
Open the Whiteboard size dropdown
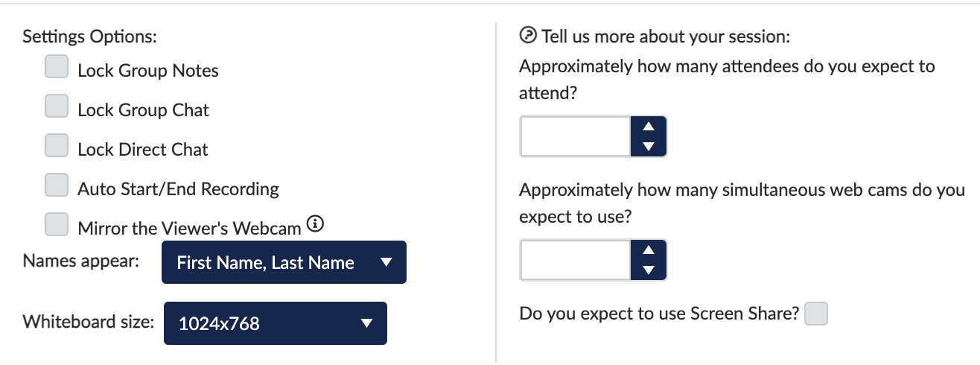click(x=275, y=323)
